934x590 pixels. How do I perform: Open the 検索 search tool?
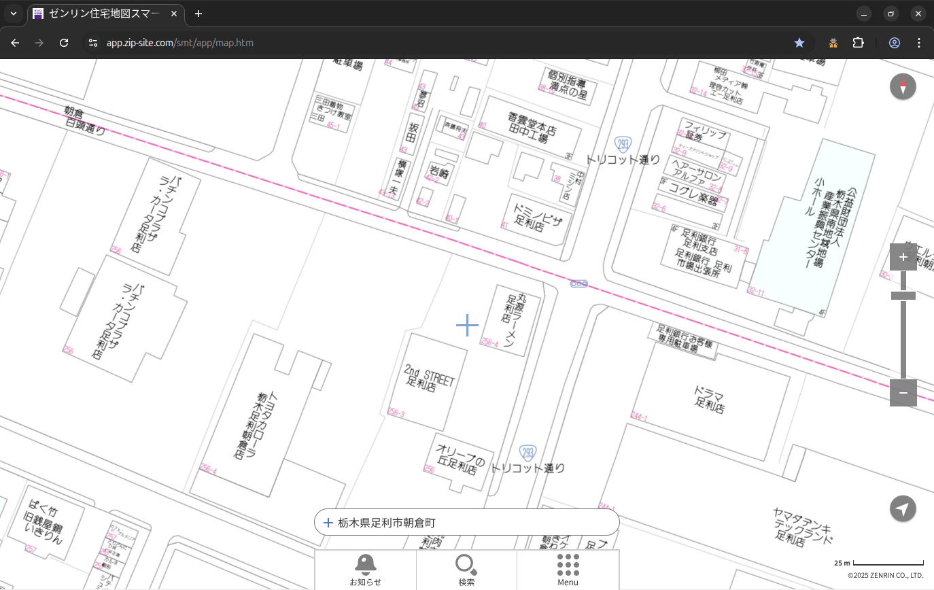point(466,570)
